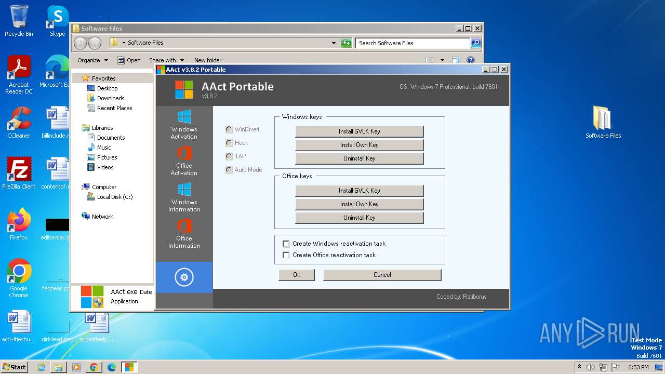This screenshot has width=665, height=374.
Task: Select Computer in the navigation pane
Action: click(x=104, y=187)
